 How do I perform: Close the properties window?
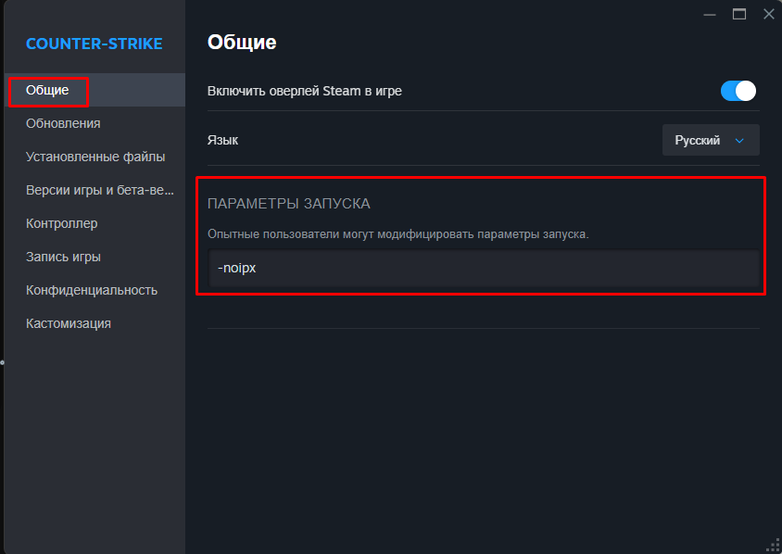768,14
